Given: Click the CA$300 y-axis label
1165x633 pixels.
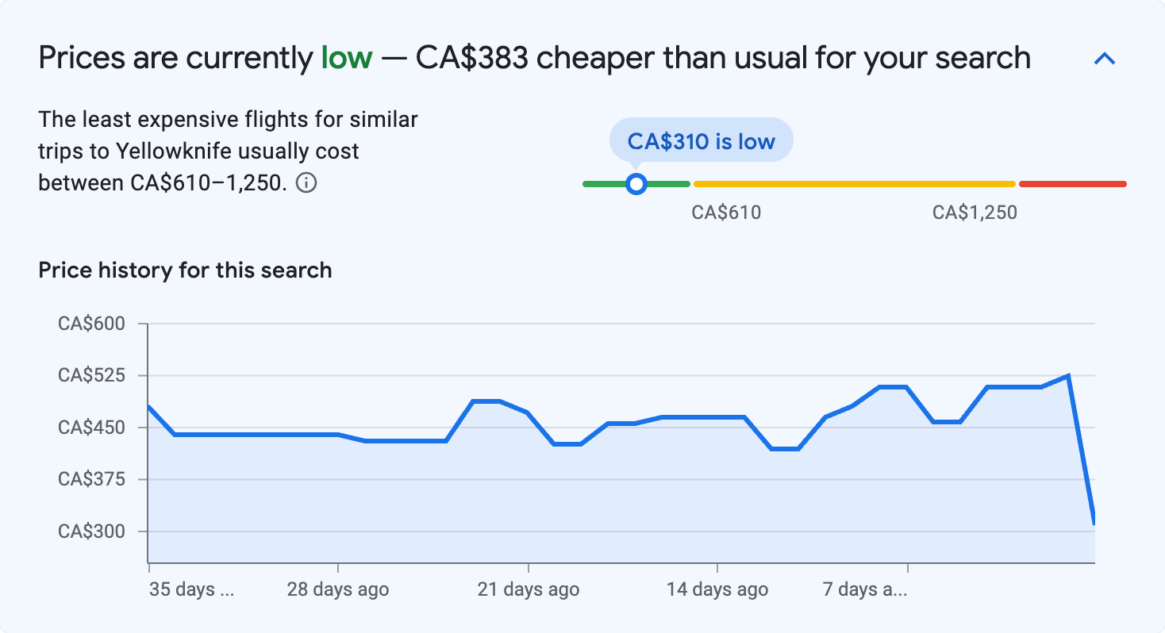Looking at the screenshot, I should [91, 531].
